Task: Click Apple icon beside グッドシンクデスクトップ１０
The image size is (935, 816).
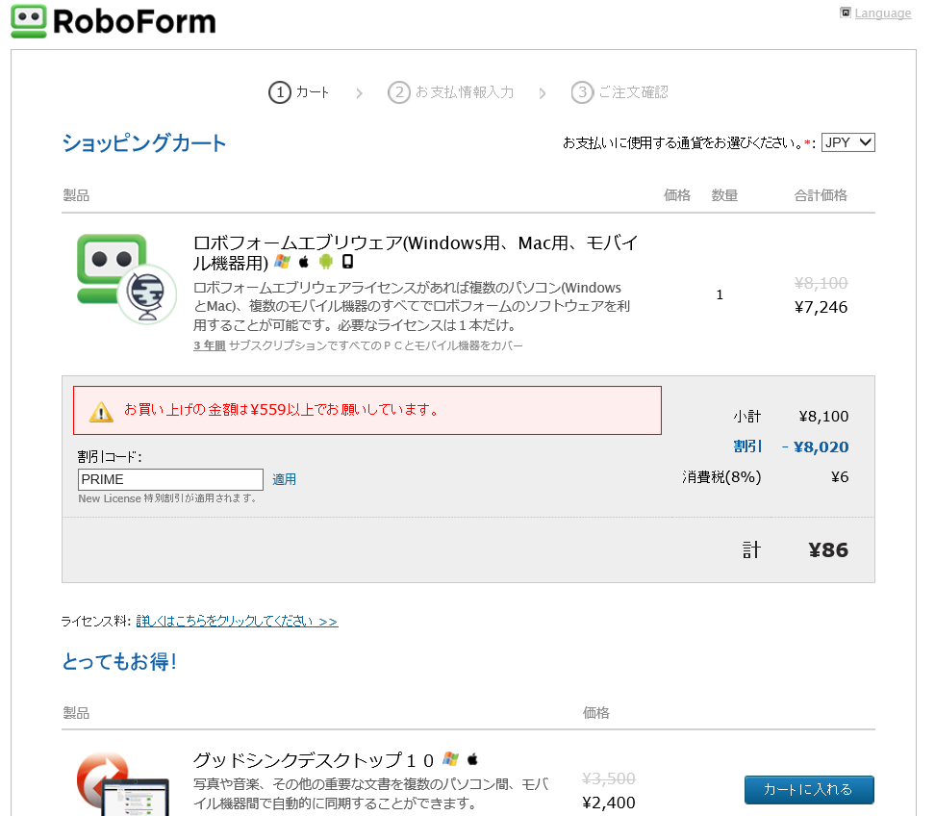Action: pyautogui.click(x=472, y=759)
